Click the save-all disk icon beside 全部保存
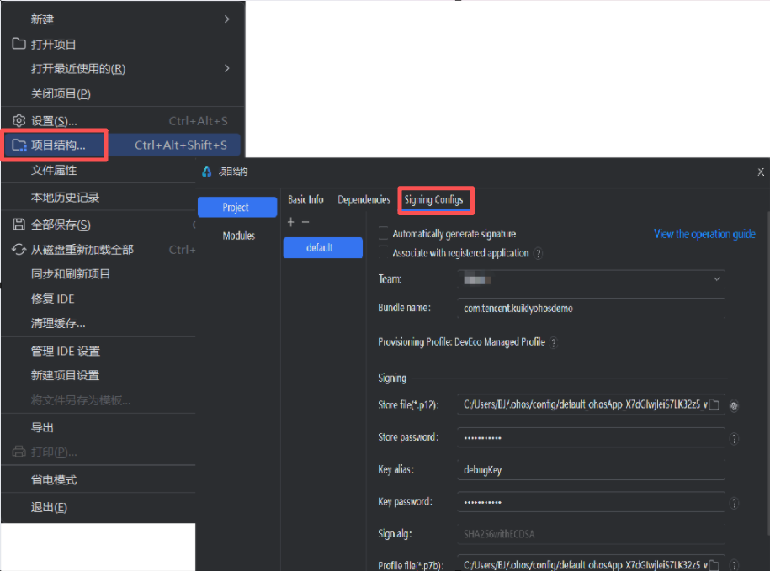 click(19, 225)
